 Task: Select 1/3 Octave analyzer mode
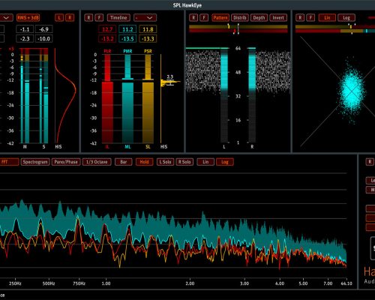(97, 162)
